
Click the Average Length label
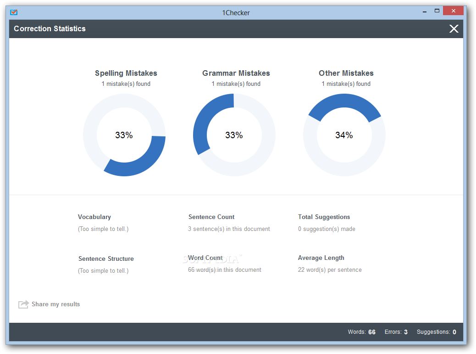[x=321, y=258]
